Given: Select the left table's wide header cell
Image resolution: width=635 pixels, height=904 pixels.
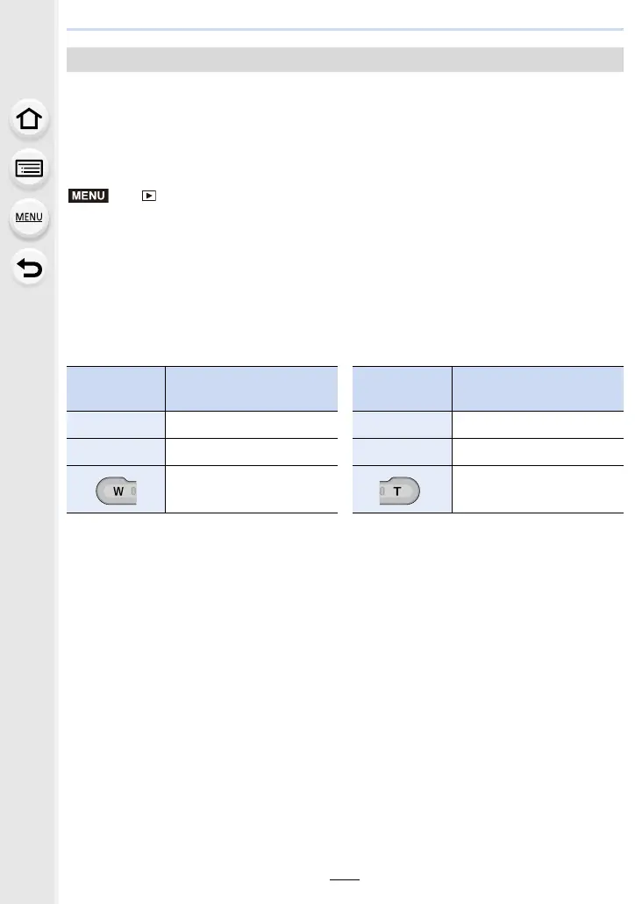Looking at the screenshot, I should pos(251,389).
